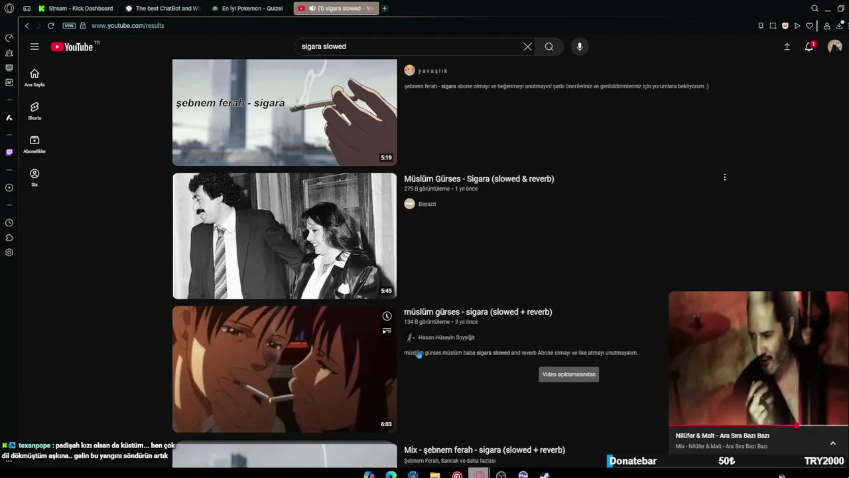The width and height of the screenshot is (849, 478).
Task: Open the YouTube hamburger guide menu
Action: pyautogui.click(x=34, y=46)
